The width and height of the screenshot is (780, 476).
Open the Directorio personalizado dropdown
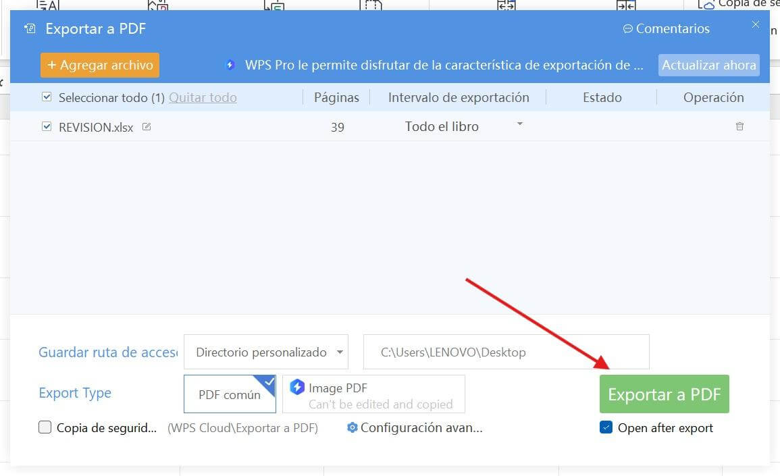(x=266, y=352)
